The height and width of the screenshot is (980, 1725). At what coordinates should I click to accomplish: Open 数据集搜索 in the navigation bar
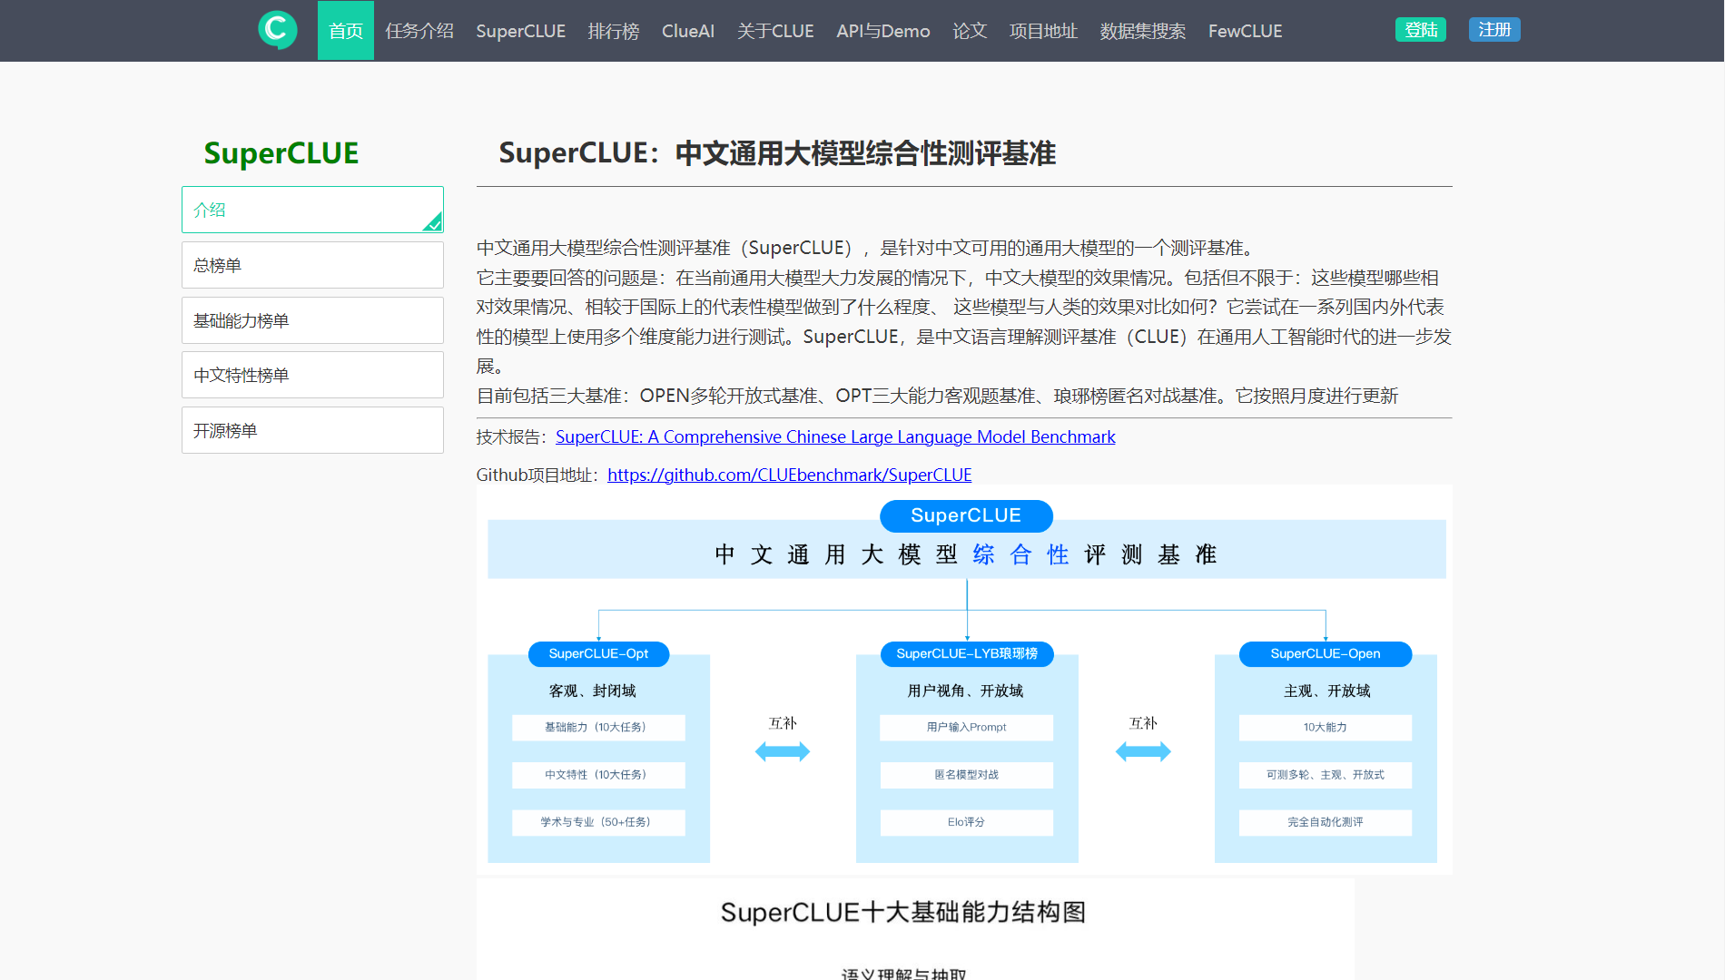1143,31
